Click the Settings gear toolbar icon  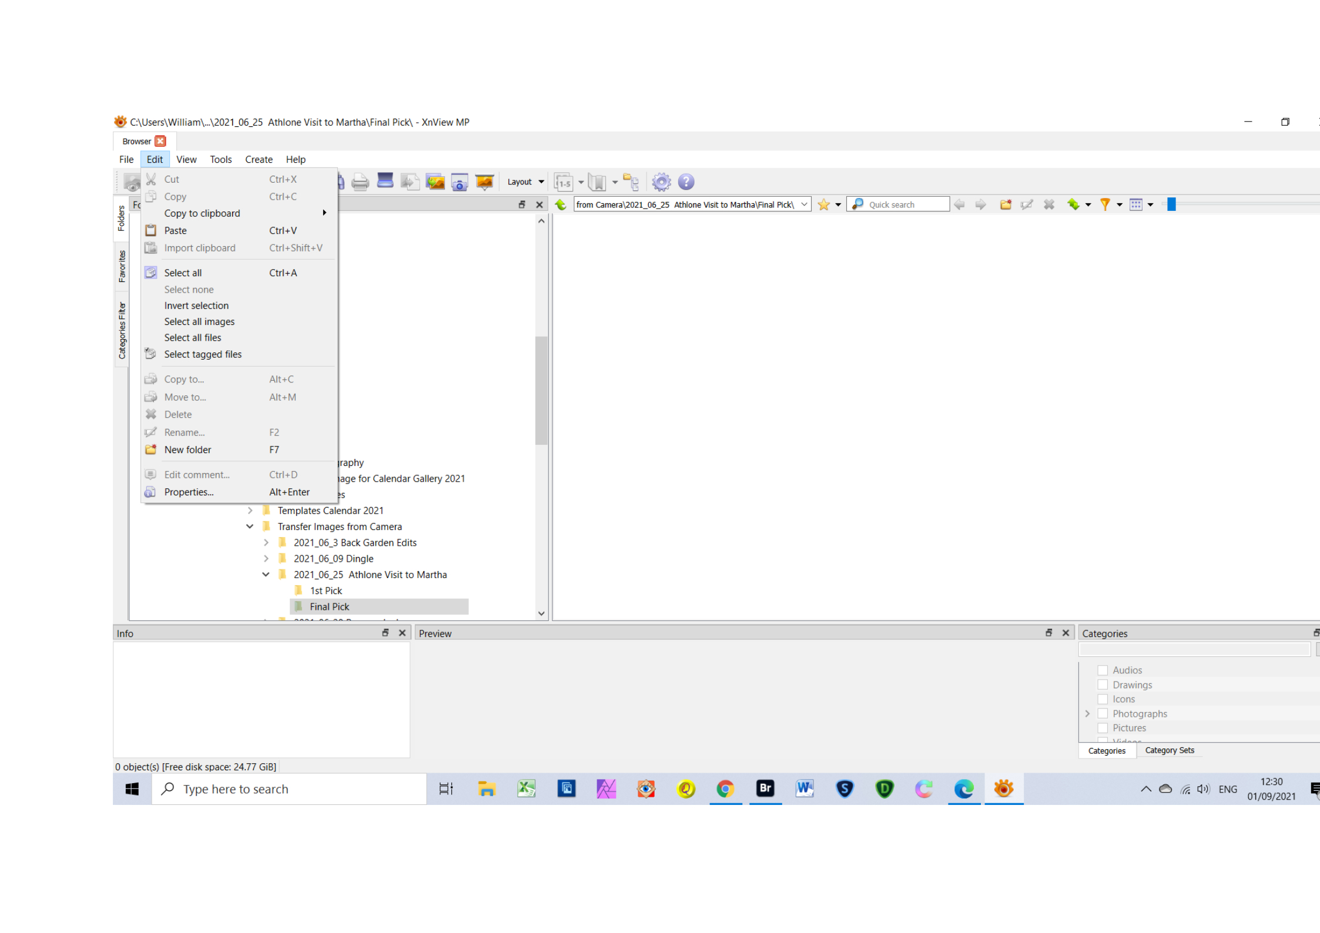[661, 182]
